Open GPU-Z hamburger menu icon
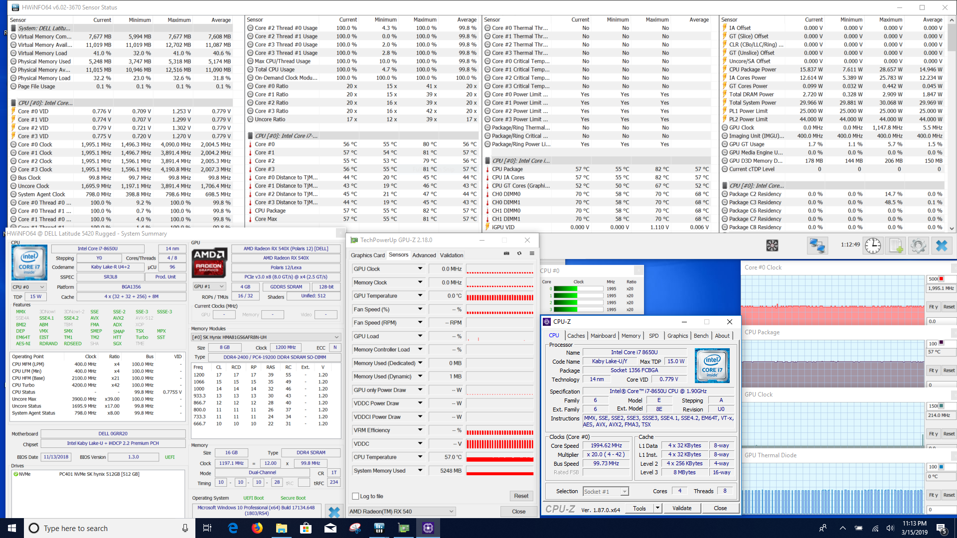Viewport: 957px width, 538px height. (x=532, y=254)
